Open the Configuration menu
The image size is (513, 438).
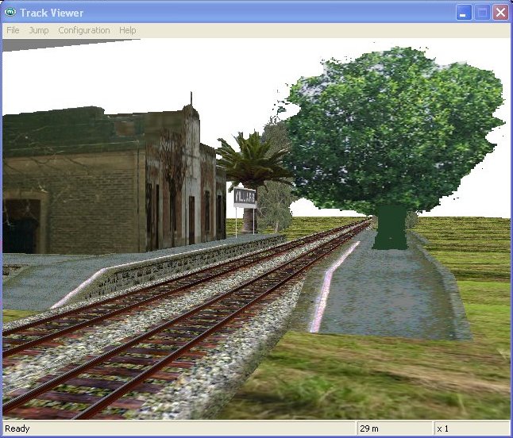(x=84, y=30)
